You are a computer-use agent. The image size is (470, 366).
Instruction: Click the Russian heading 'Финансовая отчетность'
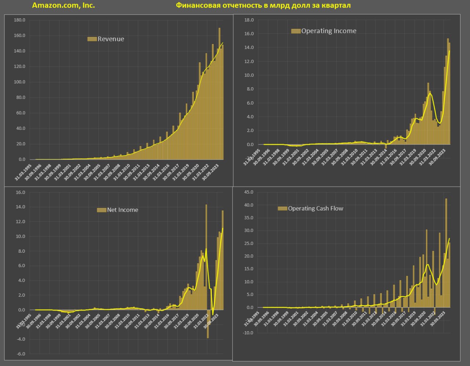coord(263,6)
